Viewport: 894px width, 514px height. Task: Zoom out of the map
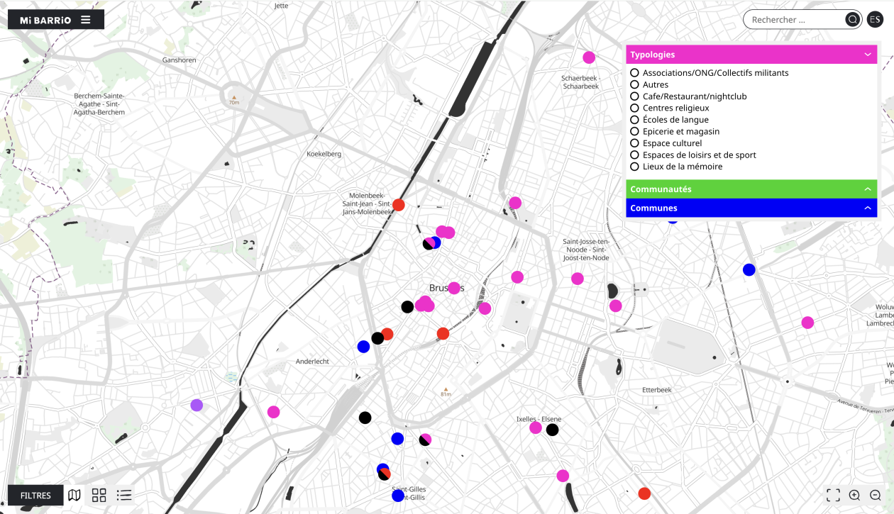coord(876,496)
